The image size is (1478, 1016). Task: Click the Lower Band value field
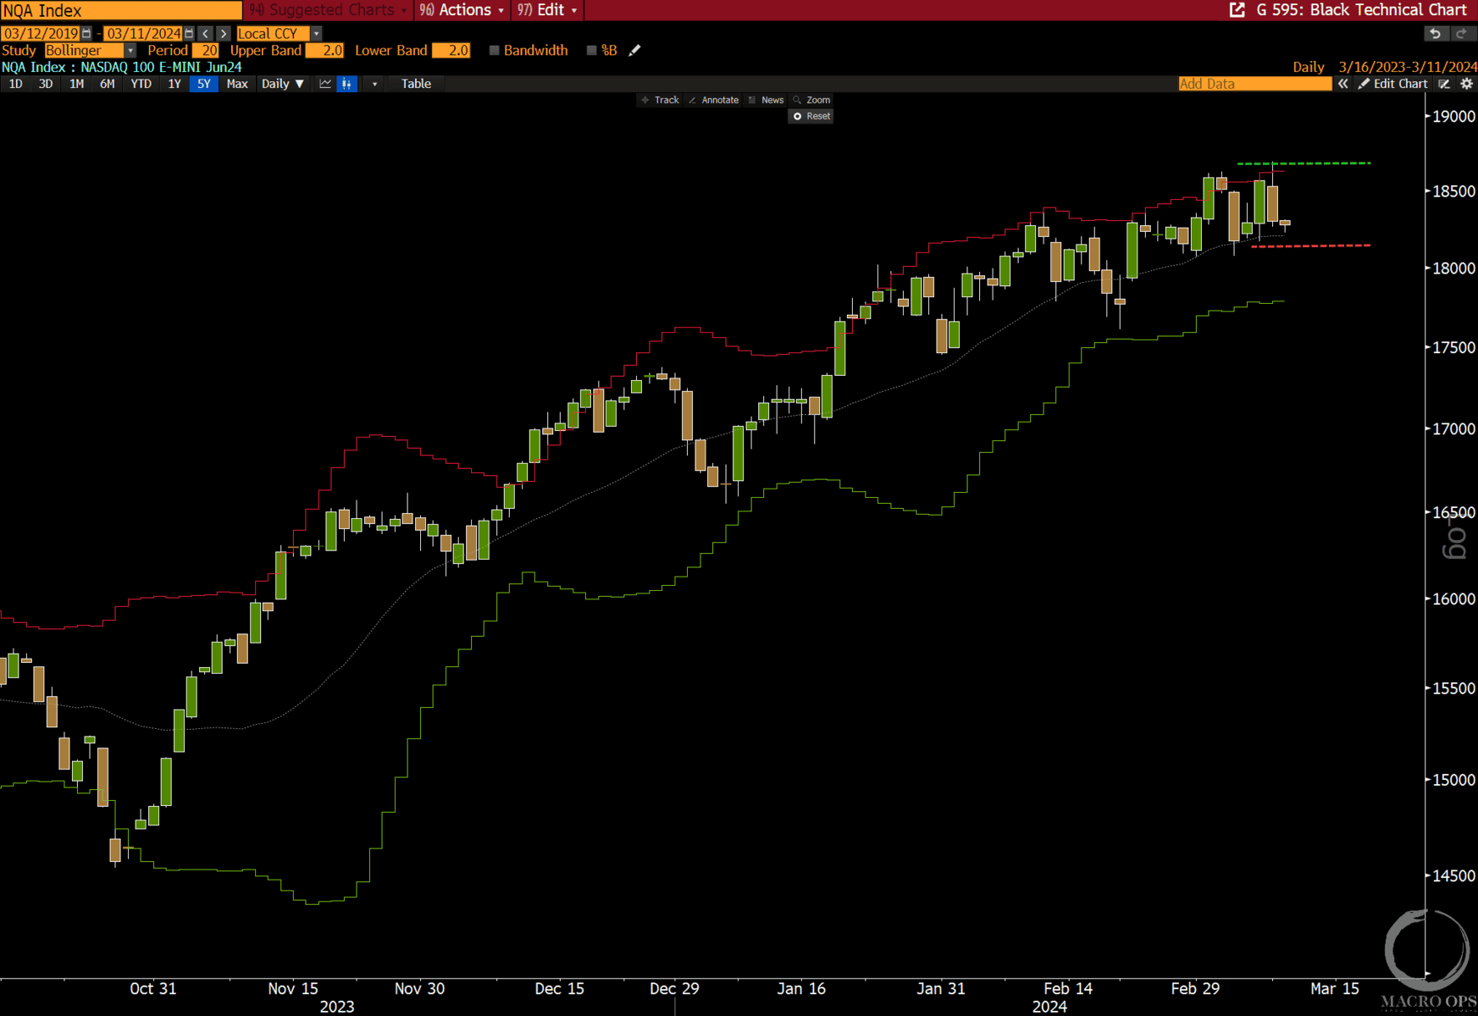point(451,51)
